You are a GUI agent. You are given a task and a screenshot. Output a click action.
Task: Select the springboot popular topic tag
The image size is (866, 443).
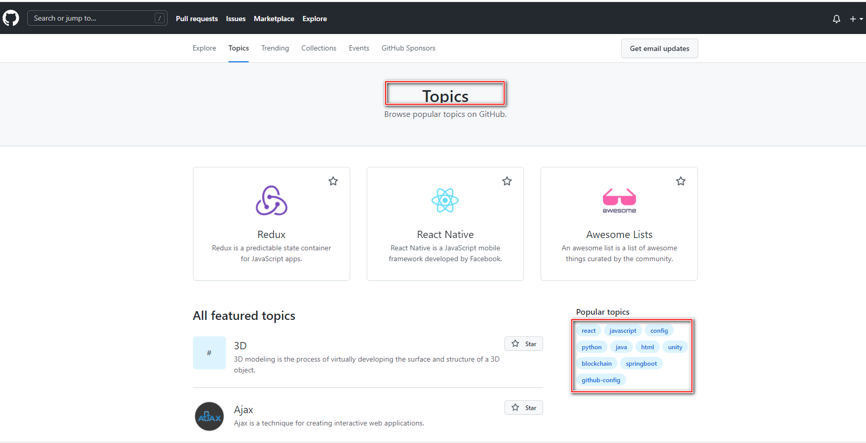click(x=642, y=364)
